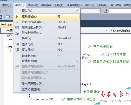Open 选项和设置(G)... entry
Viewport: 131px width, 105px height.
pos(47,89)
